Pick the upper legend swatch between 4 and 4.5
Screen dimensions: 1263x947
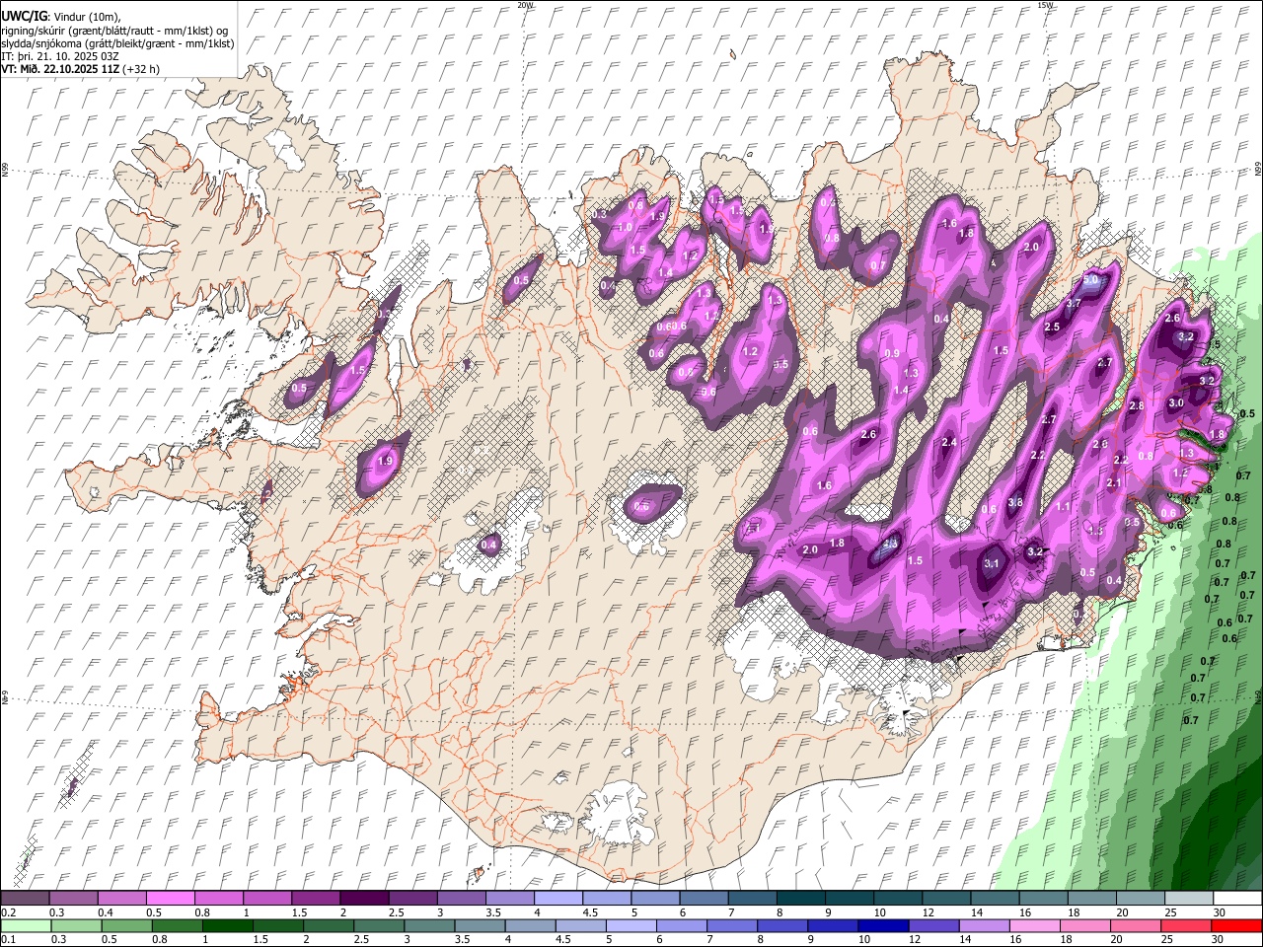(x=557, y=898)
